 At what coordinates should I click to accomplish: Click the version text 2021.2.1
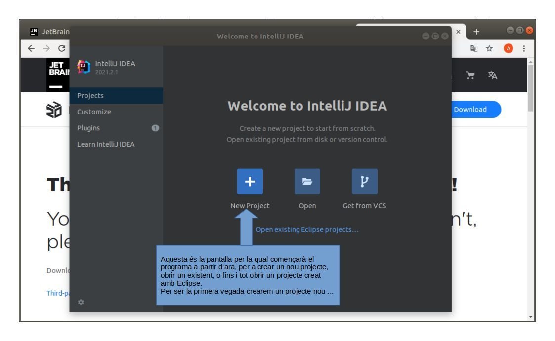click(107, 72)
